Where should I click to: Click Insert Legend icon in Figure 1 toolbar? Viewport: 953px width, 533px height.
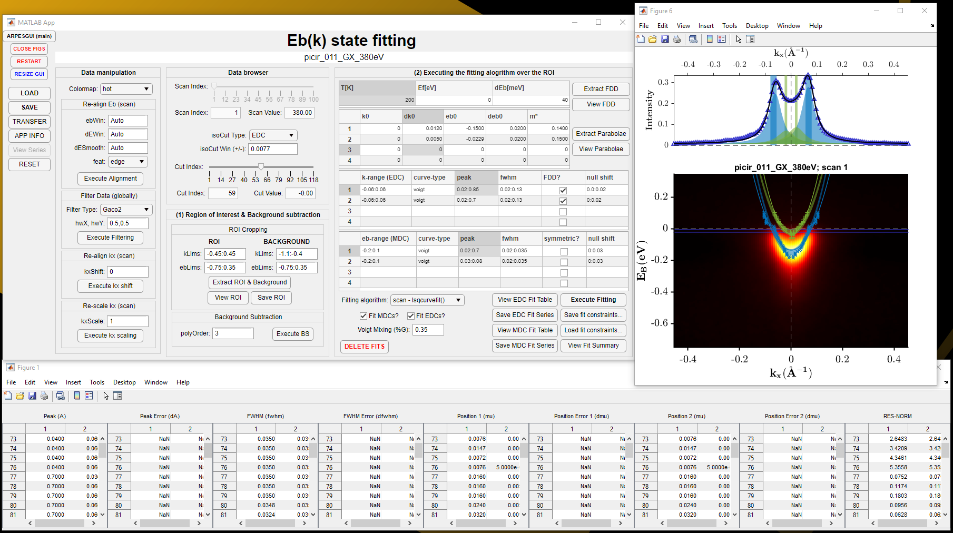coord(89,396)
